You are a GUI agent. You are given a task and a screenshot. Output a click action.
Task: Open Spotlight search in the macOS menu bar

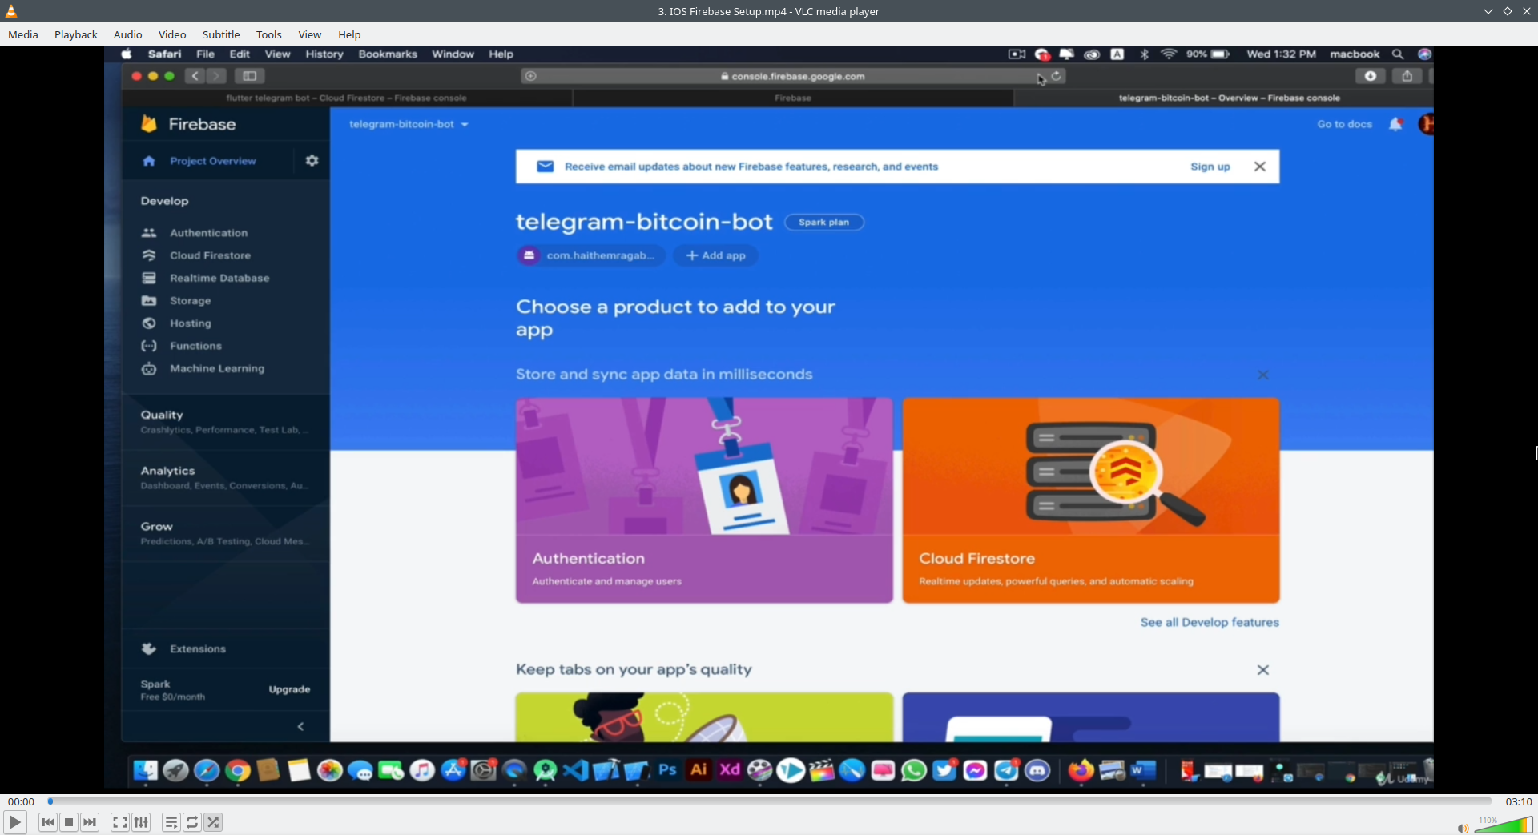[x=1398, y=54]
